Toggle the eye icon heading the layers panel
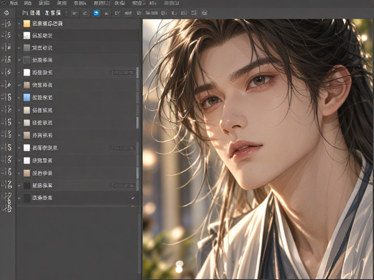Screen dimensions: 374x280 coord(6,13)
